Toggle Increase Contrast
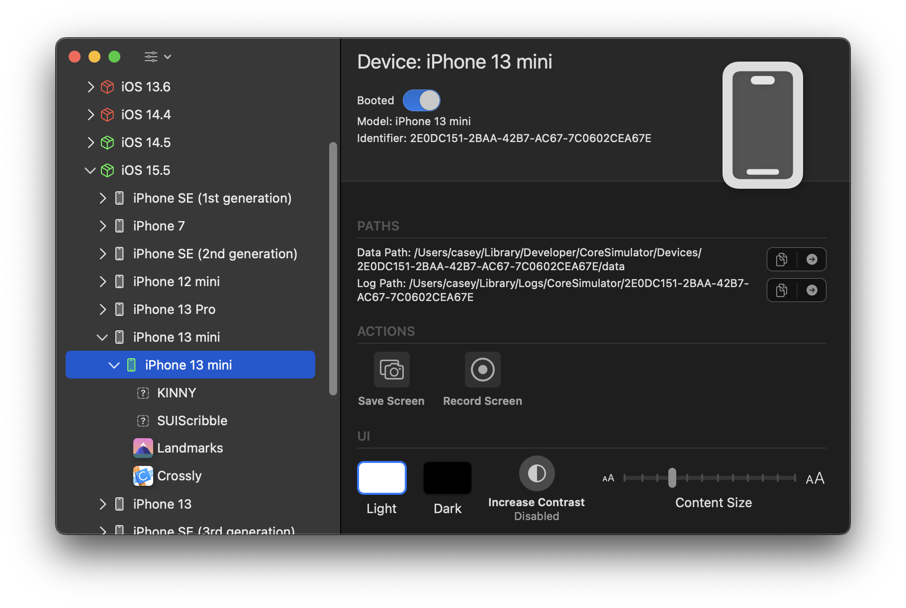The image size is (906, 608). (x=537, y=473)
